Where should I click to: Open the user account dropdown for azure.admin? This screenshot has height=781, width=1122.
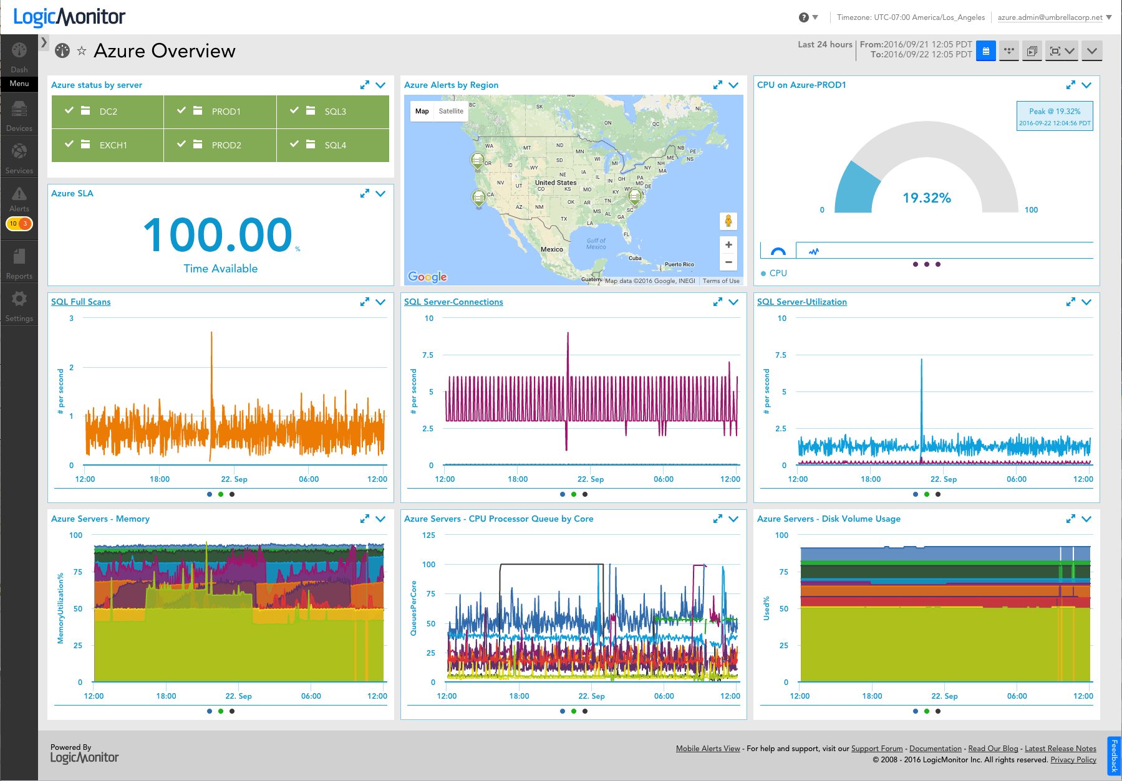1048,17
